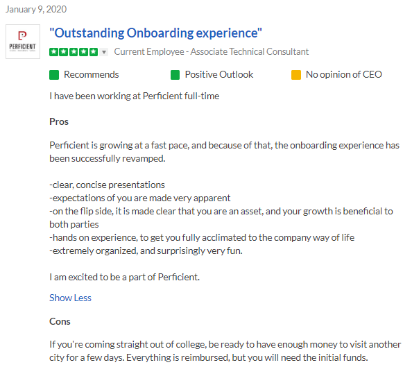Click the third green rating star
Screen dimensions: 412x383
coord(74,52)
